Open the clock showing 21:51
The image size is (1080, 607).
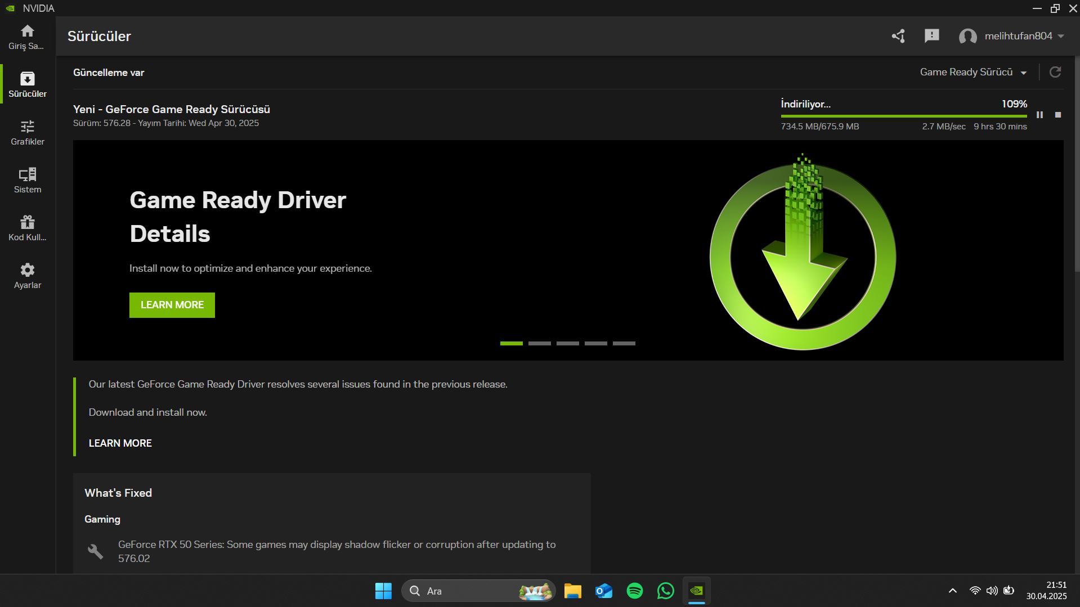(x=1046, y=591)
